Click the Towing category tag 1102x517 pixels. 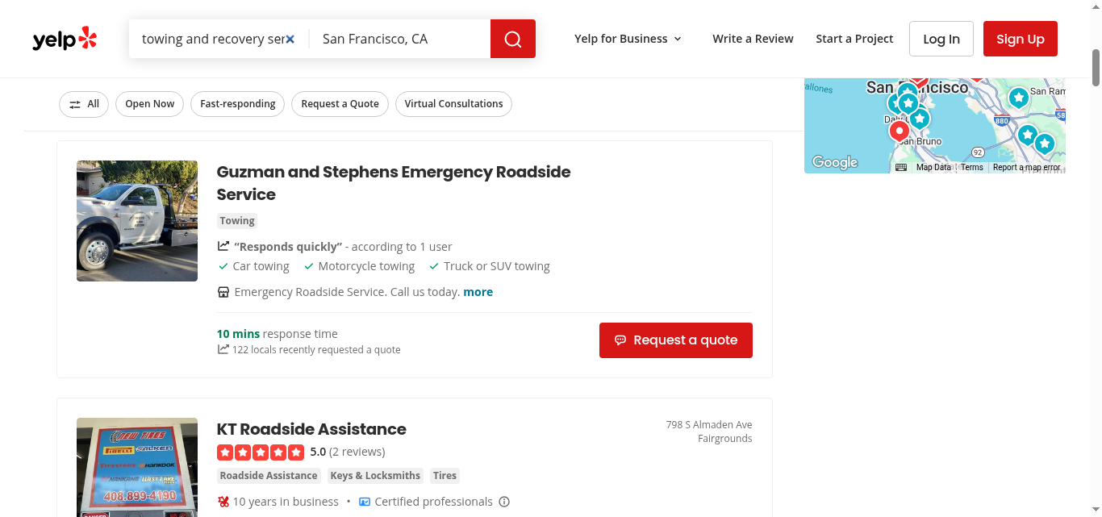pyautogui.click(x=237, y=221)
